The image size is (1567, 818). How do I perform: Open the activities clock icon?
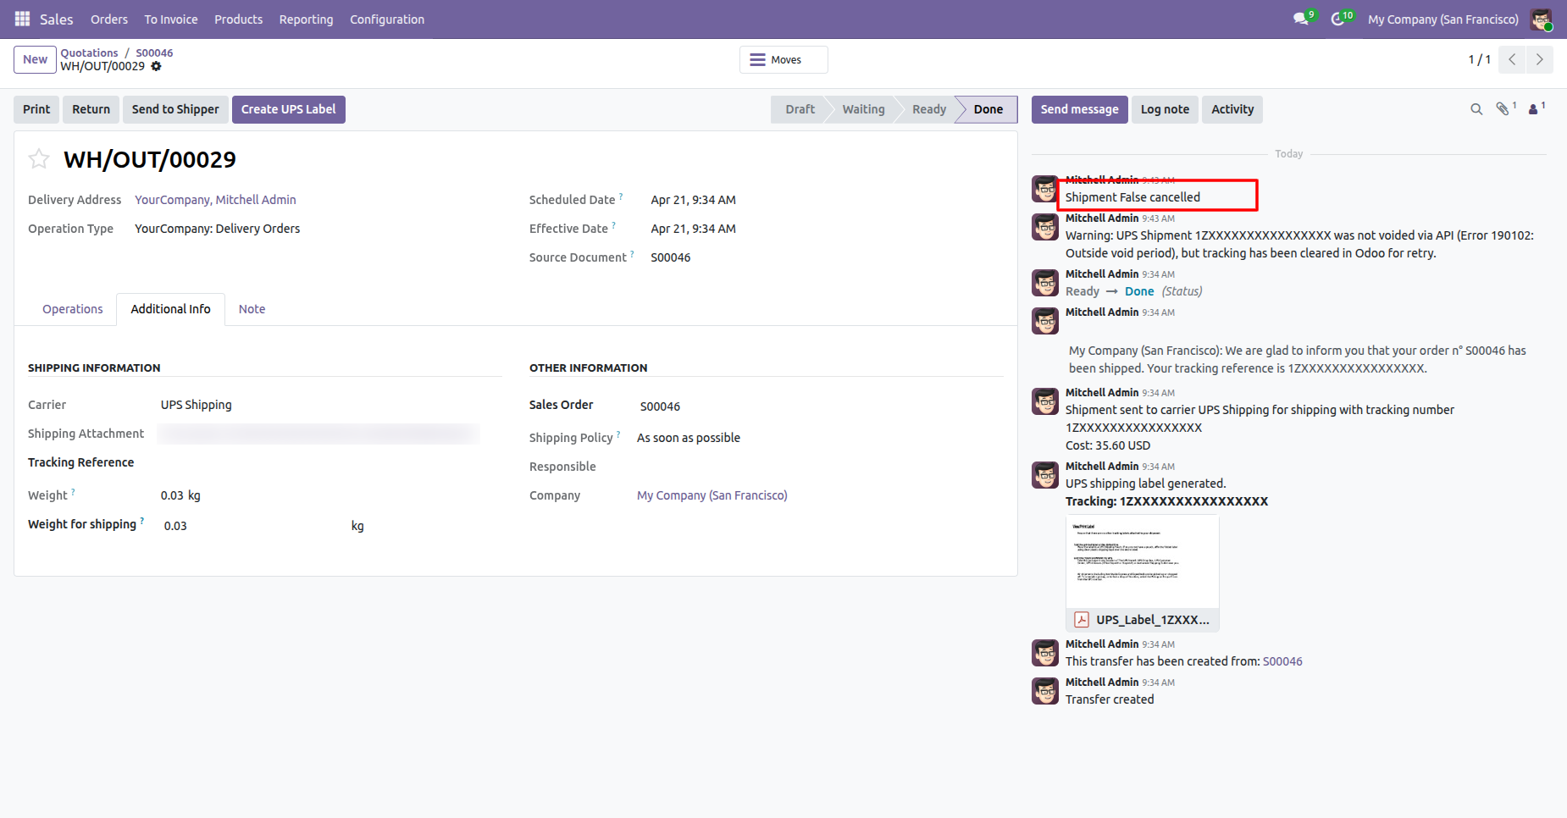pyautogui.click(x=1337, y=19)
